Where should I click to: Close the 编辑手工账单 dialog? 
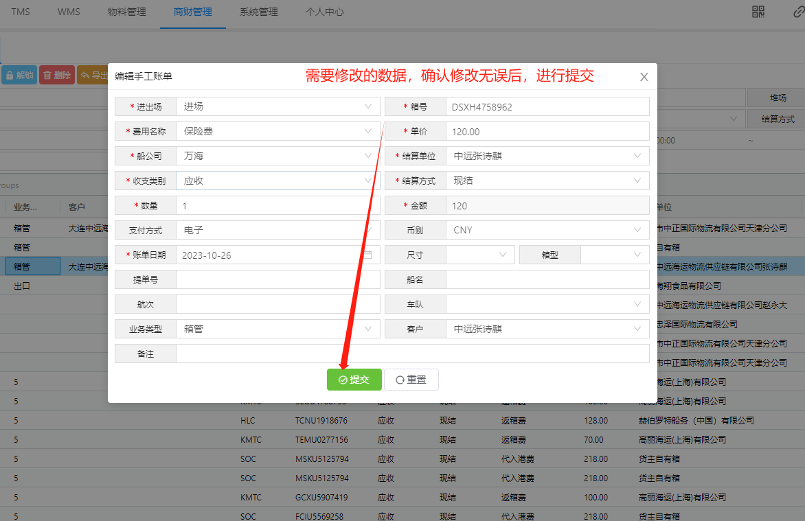(644, 77)
